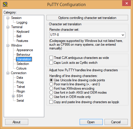The height and width of the screenshot is (129, 133).
Task: Click the Cancel button
Action: [116, 122]
